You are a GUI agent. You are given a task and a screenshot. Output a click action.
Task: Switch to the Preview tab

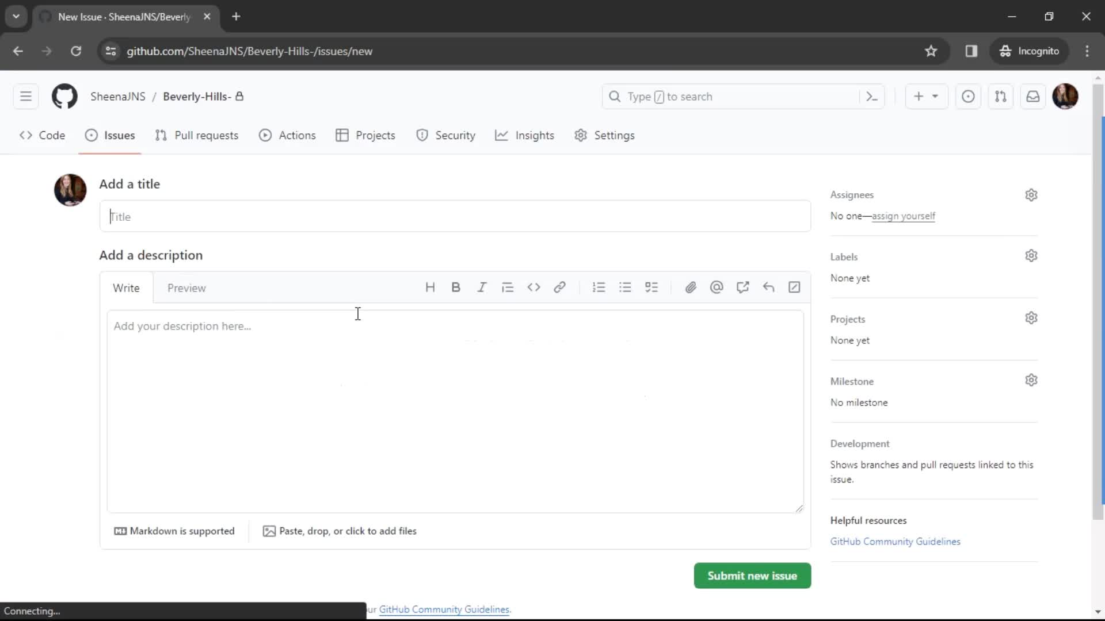[186, 287]
